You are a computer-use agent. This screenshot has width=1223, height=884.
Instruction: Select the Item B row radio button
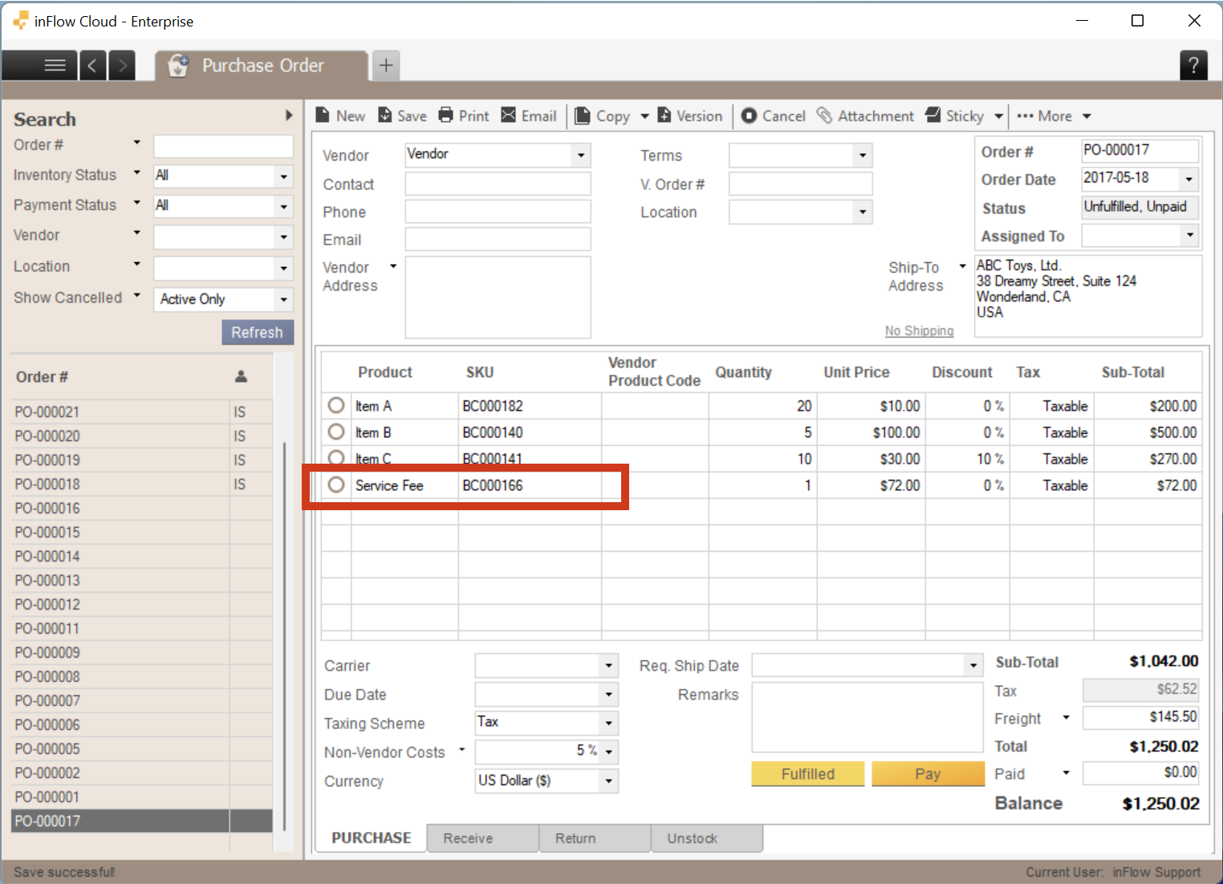(336, 432)
